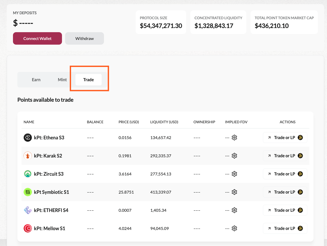
Task: Click the Withdraw button
Action: tap(85, 38)
